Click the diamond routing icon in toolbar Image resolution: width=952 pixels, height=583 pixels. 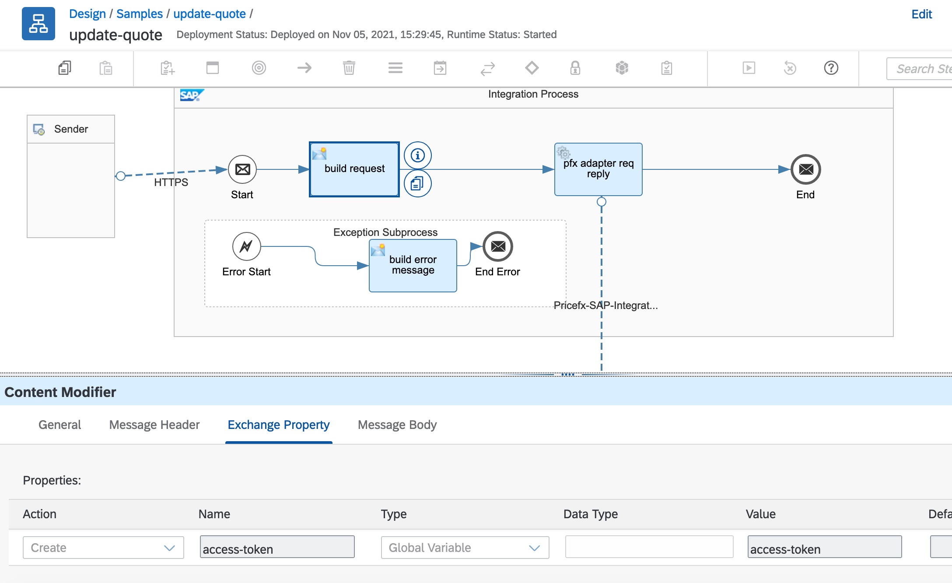coord(532,68)
